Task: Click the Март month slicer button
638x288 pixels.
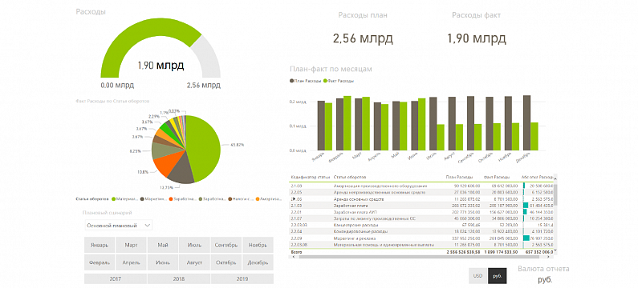Action: [x=132, y=245]
